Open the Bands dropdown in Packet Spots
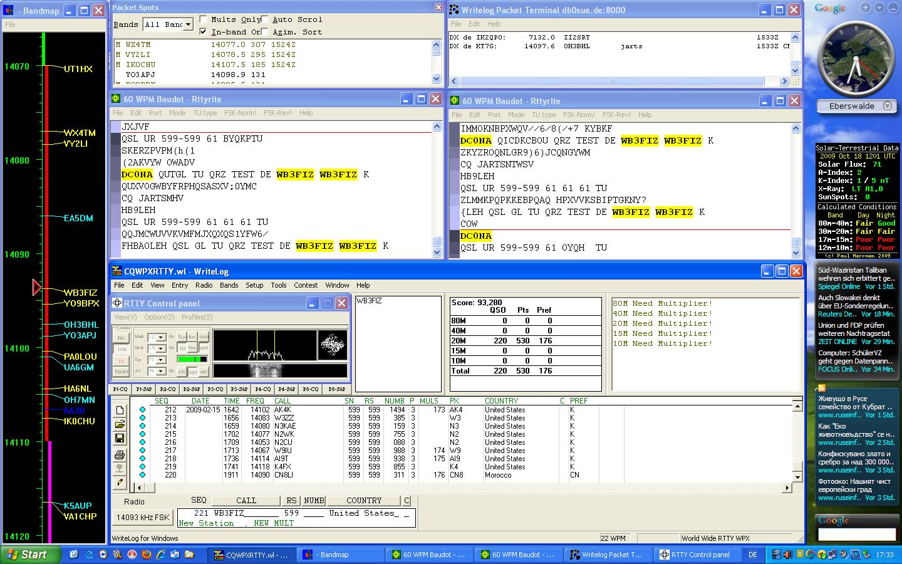Image resolution: width=902 pixels, height=564 pixels. click(x=187, y=24)
